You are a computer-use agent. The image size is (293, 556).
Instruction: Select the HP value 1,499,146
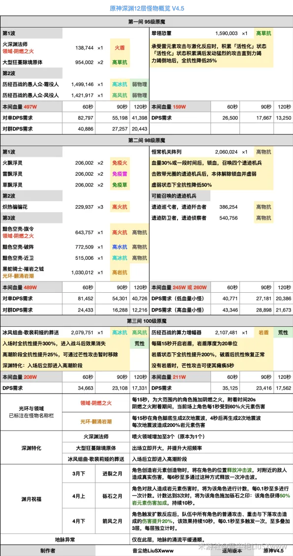82,85
